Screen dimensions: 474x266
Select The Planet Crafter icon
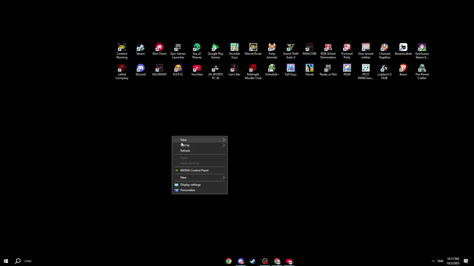tap(422, 72)
